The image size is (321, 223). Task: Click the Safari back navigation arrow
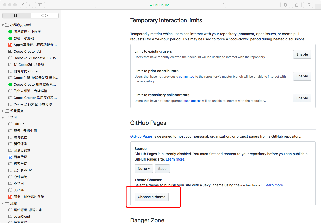pos(23,5)
